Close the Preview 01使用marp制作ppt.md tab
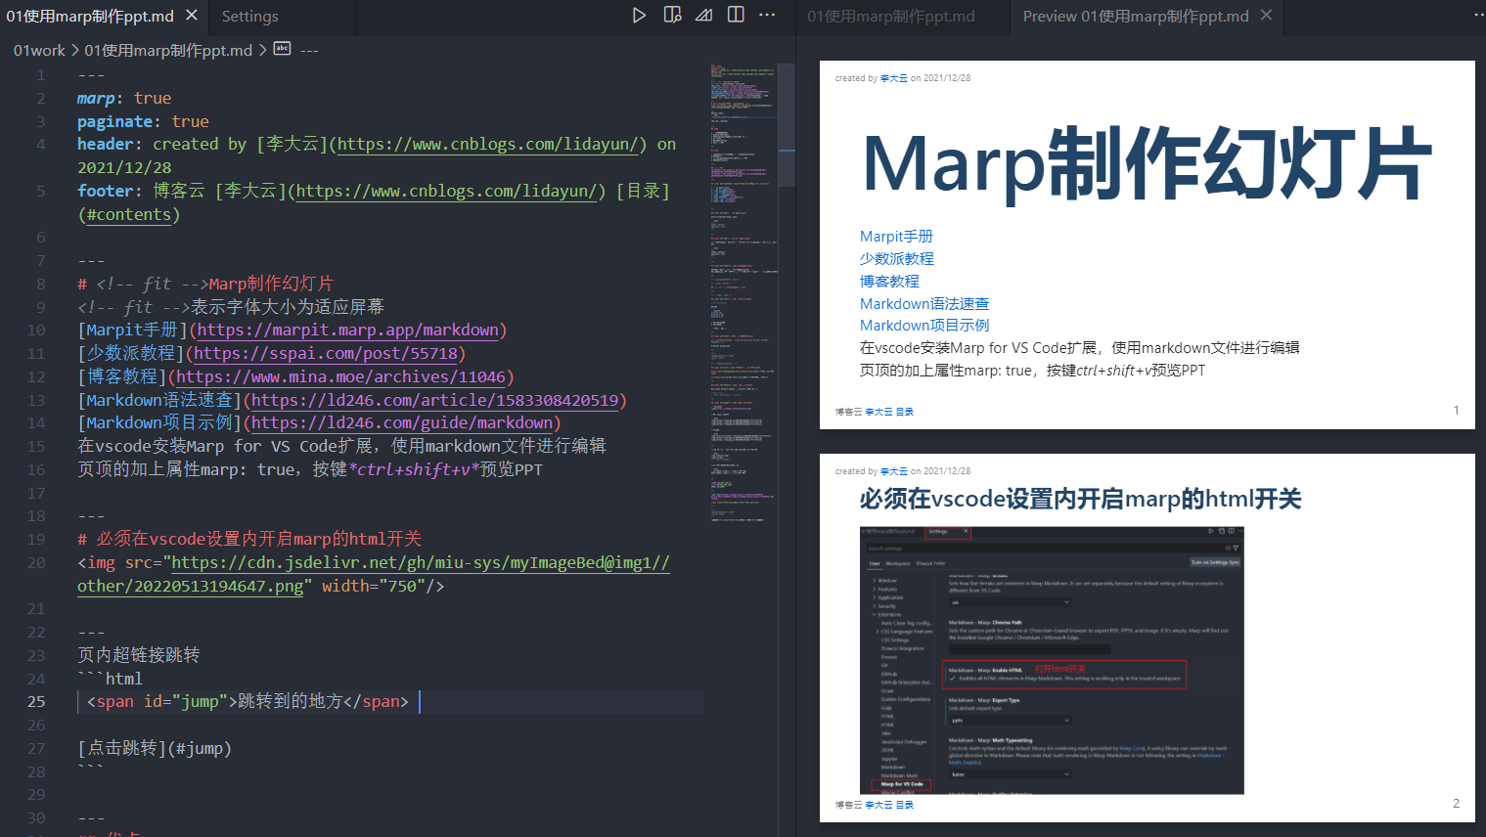Screen dimensions: 1486x837 coord(1266,16)
